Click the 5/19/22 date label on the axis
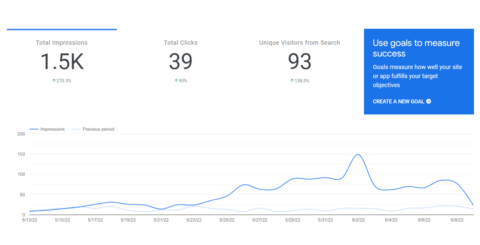Image resolution: width=480 pixels, height=245 pixels. [x=128, y=220]
